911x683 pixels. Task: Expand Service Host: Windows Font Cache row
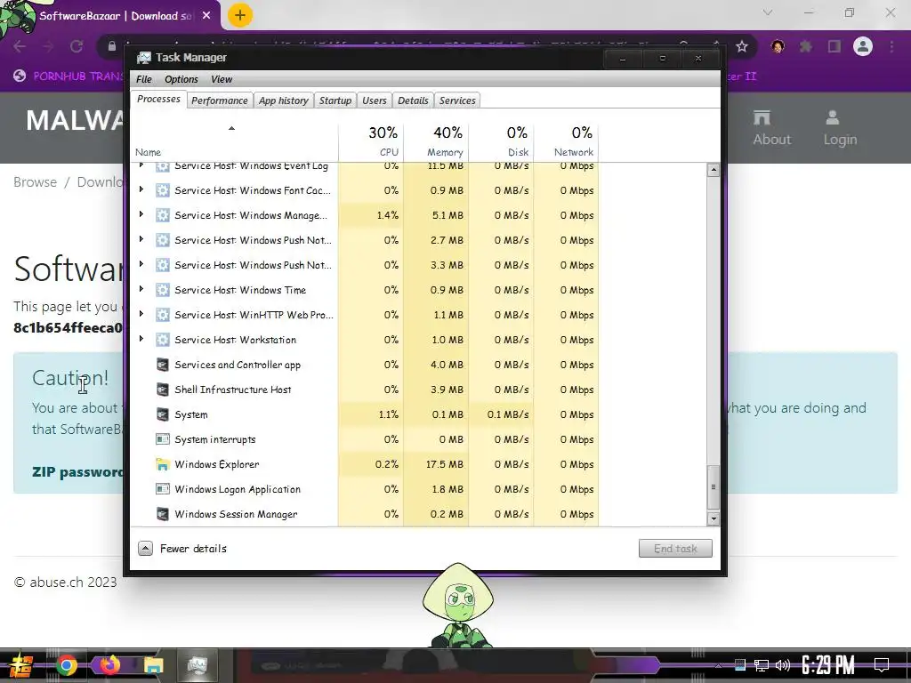[141, 189]
